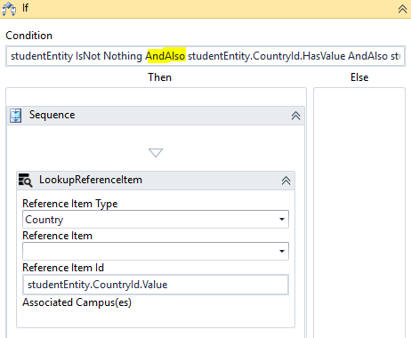Screen dimensions: 411x338
Task: Collapse the LookupReferenceItem activity
Action: 286,181
